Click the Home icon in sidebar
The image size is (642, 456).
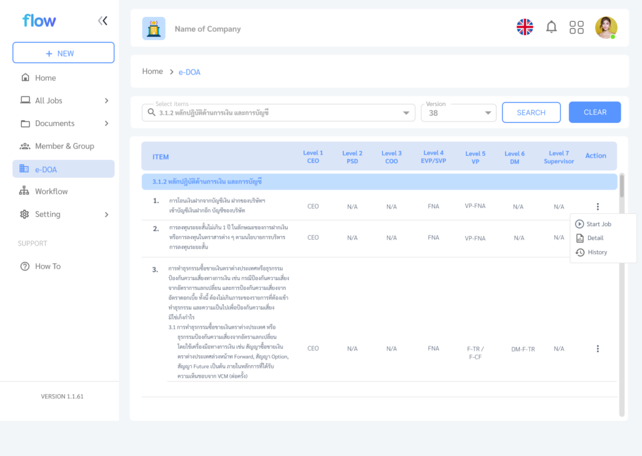click(x=25, y=77)
